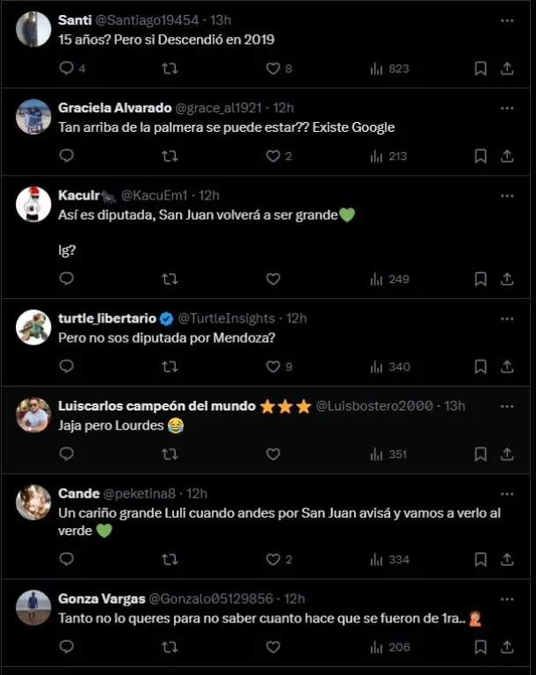Reply to Santi's tweet
536x675 pixels.
pyautogui.click(x=67, y=69)
